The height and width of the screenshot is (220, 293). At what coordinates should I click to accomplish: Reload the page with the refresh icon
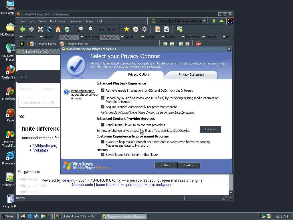[49, 29]
